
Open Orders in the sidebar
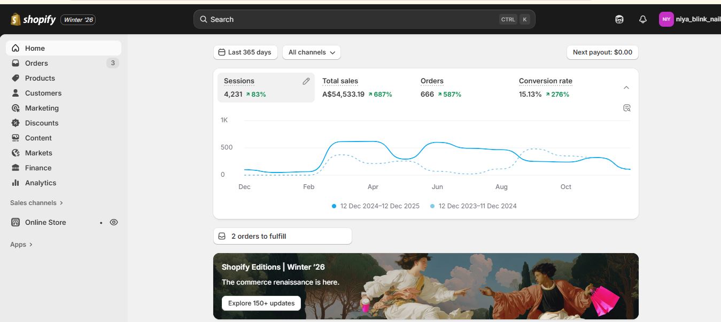pyautogui.click(x=64, y=63)
